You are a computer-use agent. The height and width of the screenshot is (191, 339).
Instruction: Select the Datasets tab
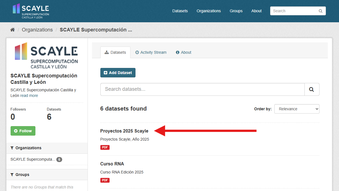[x=115, y=52]
